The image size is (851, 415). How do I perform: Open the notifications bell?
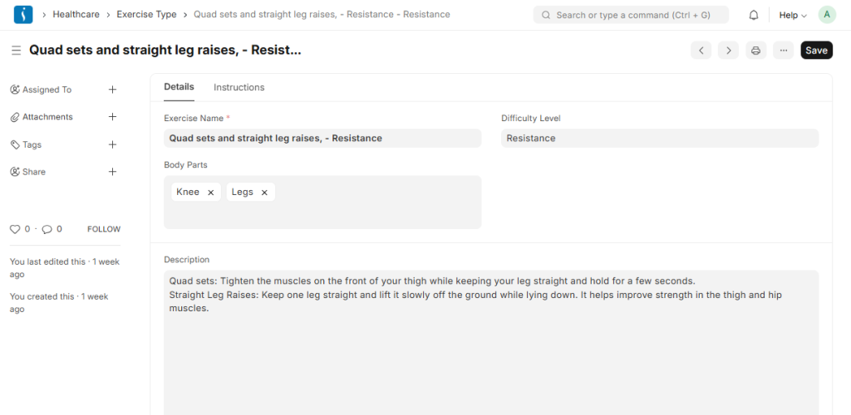tap(754, 15)
